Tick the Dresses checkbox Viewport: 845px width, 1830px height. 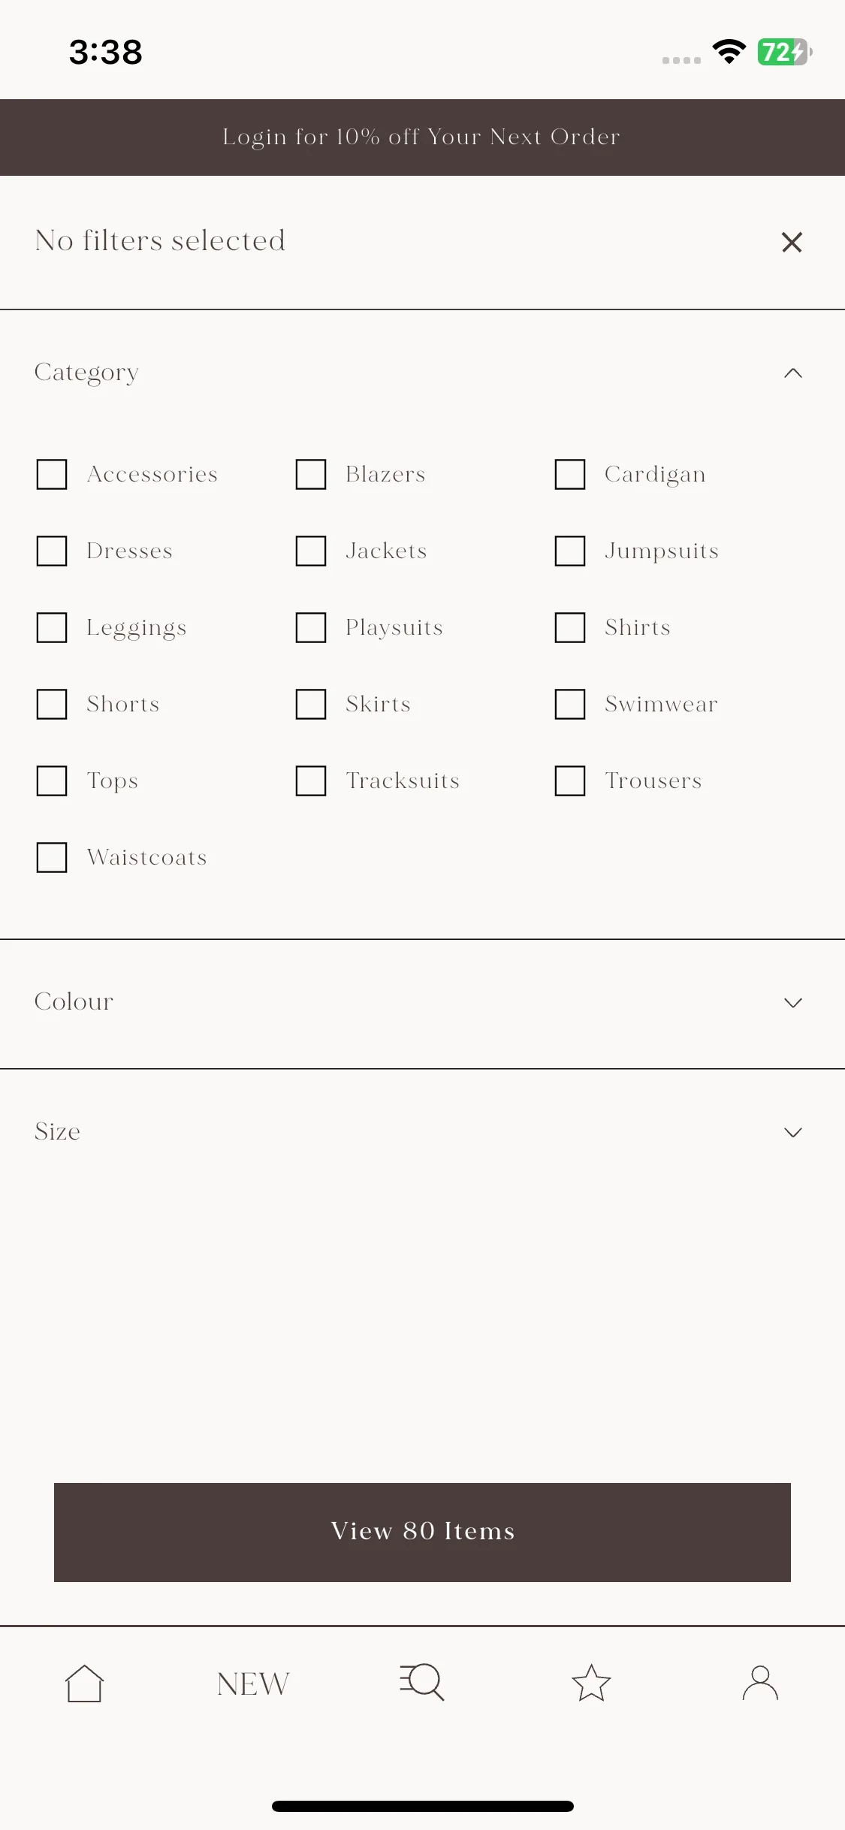[52, 551]
